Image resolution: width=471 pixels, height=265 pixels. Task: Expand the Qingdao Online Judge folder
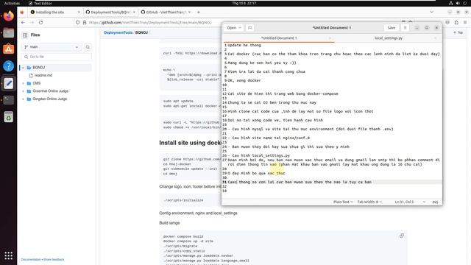tap(23, 99)
